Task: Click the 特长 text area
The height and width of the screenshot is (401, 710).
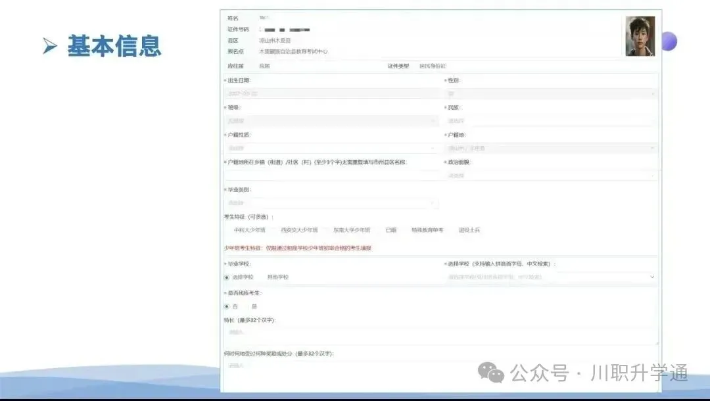Action: point(441,335)
